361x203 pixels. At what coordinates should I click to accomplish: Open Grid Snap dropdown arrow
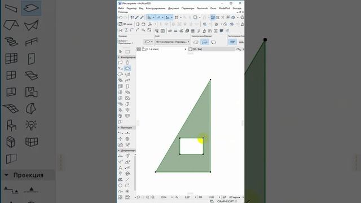180,17
